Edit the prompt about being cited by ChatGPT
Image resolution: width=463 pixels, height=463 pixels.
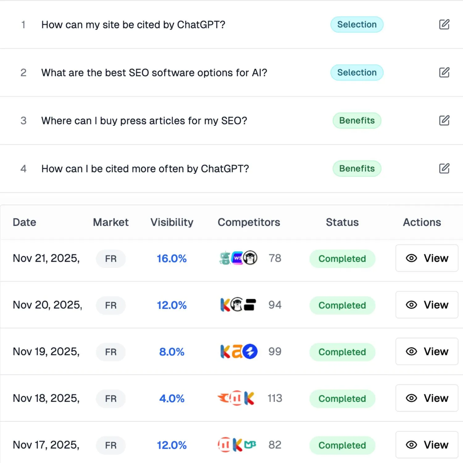point(444,24)
